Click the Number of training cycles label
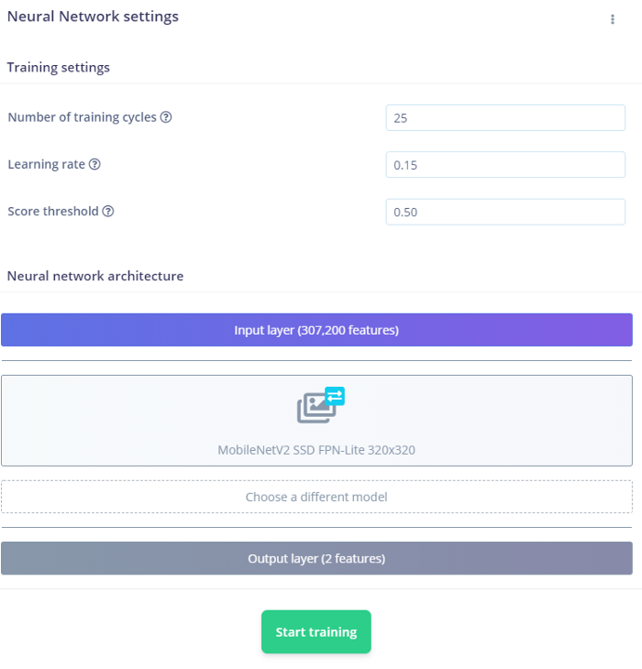 [x=82, y=117]
